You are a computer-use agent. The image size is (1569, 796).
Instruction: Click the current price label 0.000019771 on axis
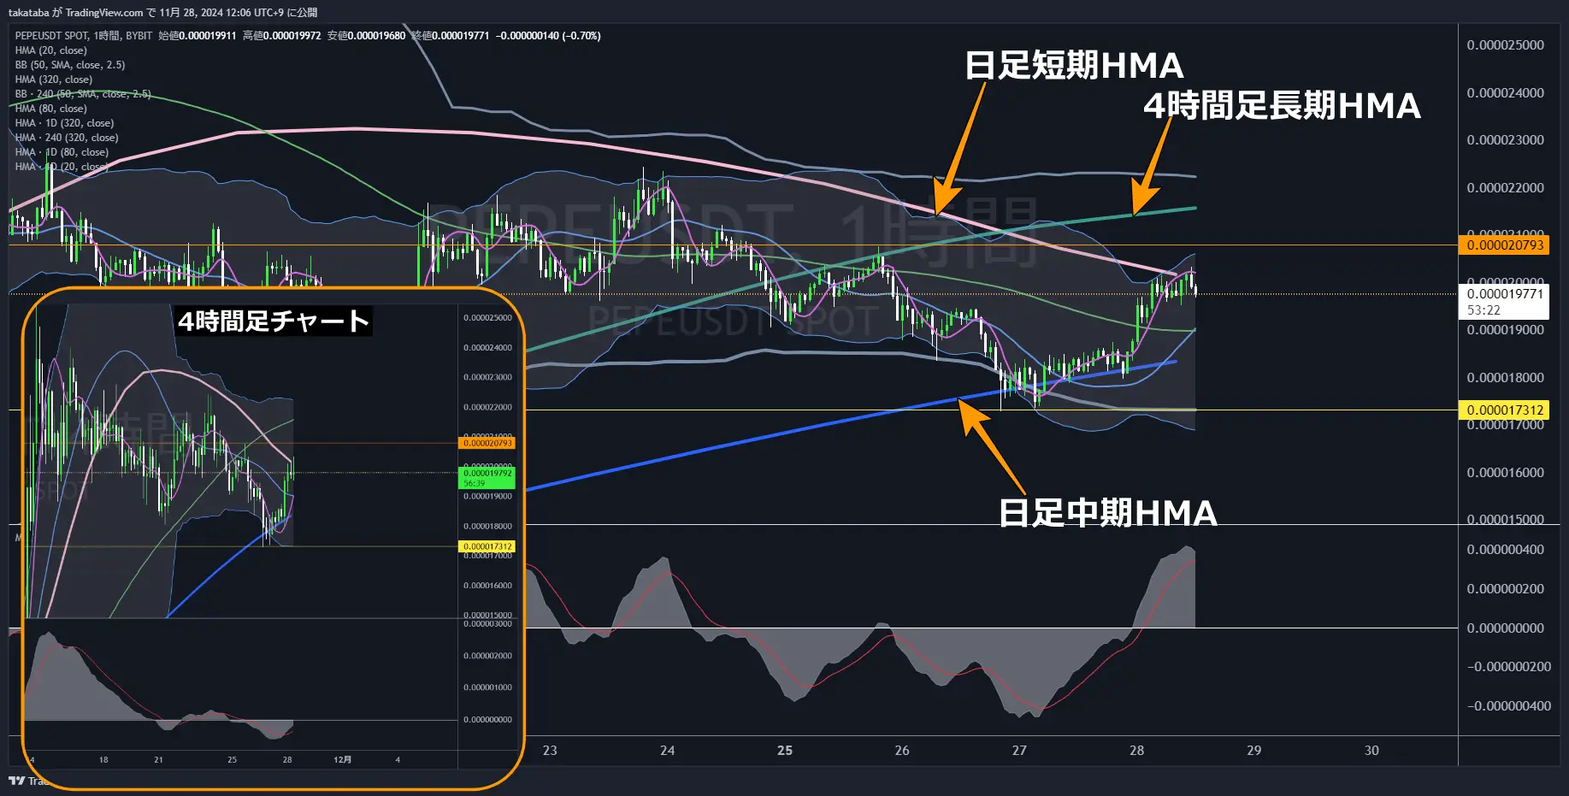point(1505,294)
